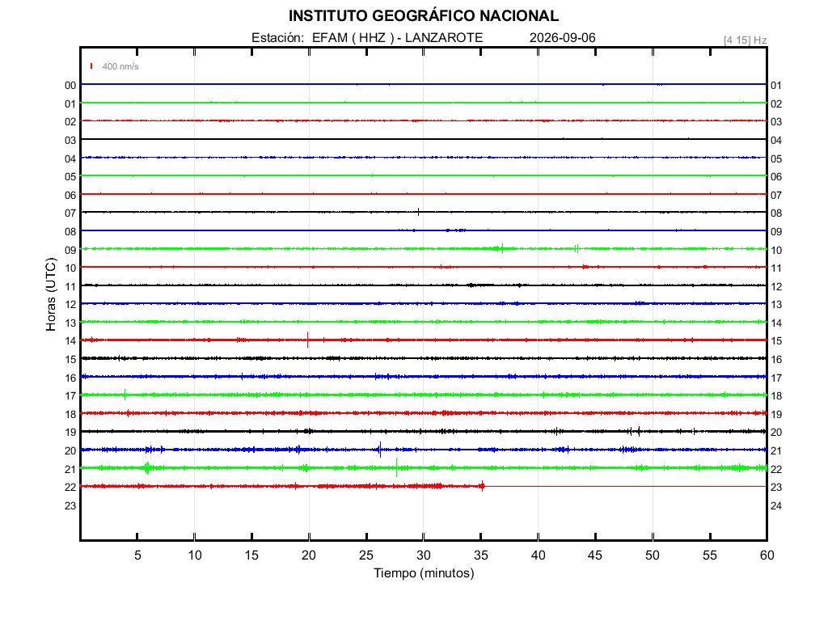Click the blue 00h trace line
Viewport: 828px width, 621px height.
point(424,84)
